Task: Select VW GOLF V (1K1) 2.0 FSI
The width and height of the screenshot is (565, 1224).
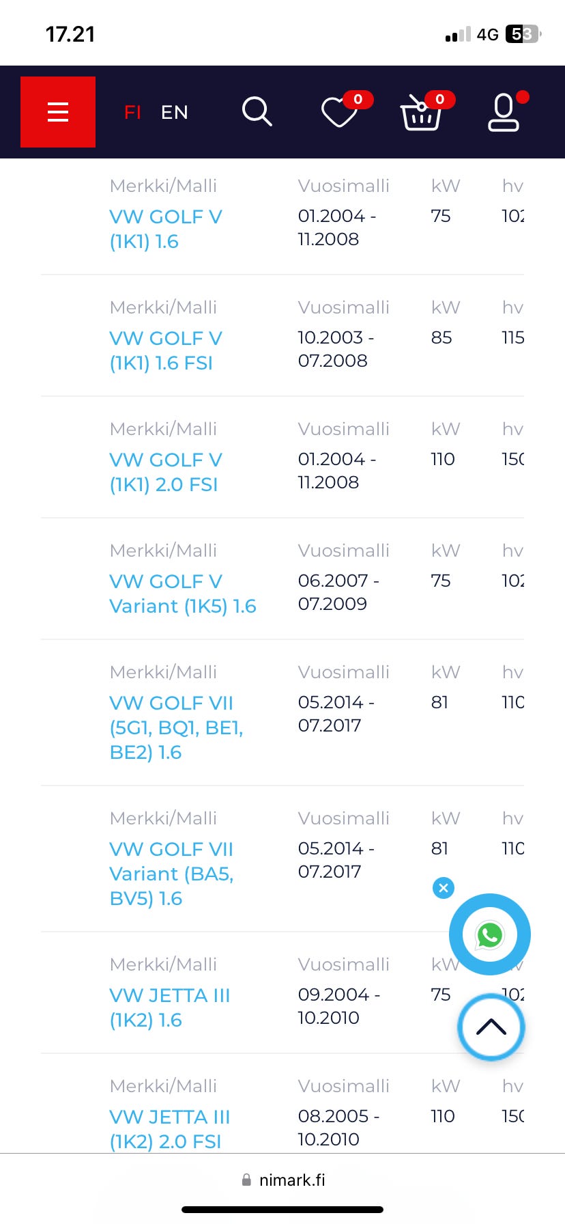Action: click(x=166, y=472)
